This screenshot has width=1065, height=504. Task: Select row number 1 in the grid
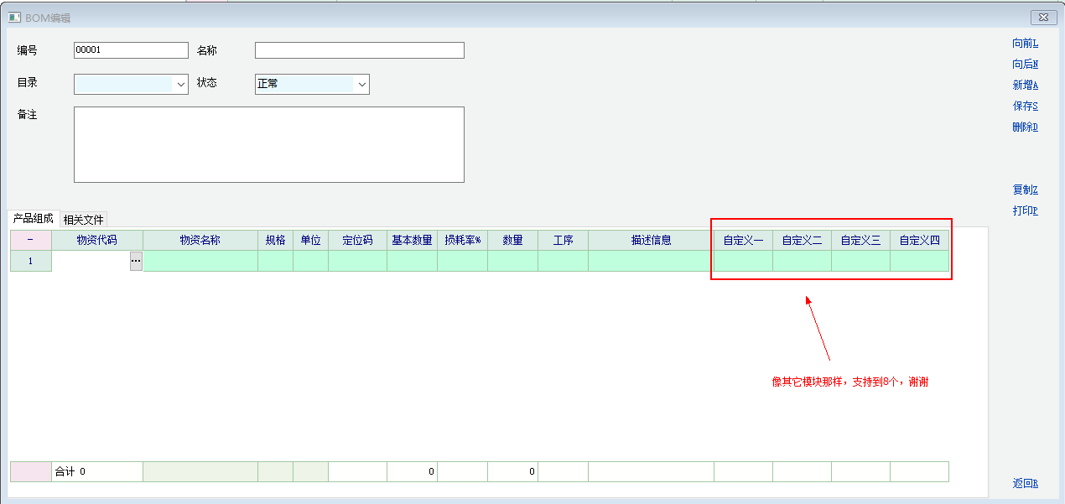tap(30, 262)
